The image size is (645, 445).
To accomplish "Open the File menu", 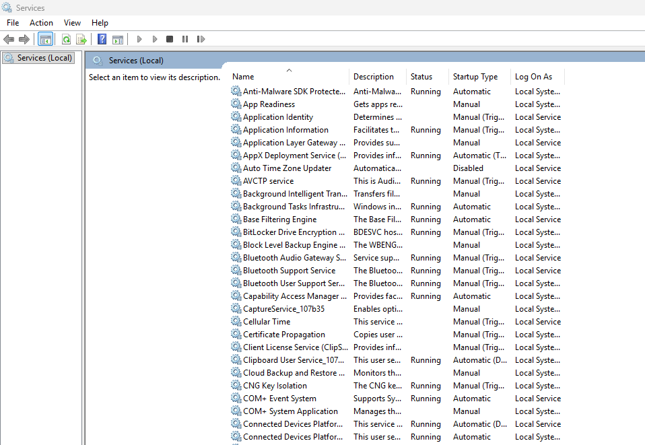I will tap(13, 23).
